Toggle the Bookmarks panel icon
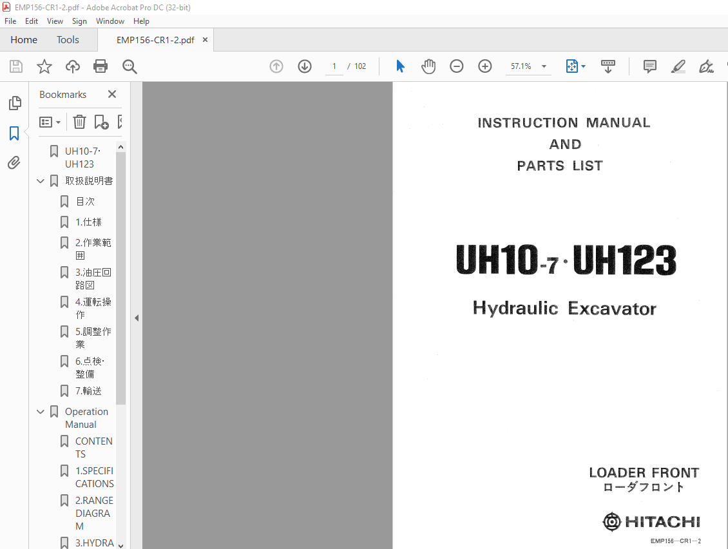 (x=14, y=133)
